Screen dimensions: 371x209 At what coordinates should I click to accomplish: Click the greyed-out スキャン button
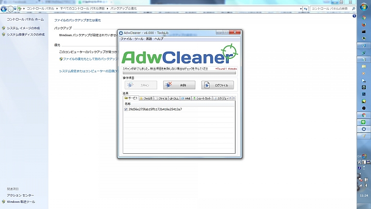pos(141,85)
